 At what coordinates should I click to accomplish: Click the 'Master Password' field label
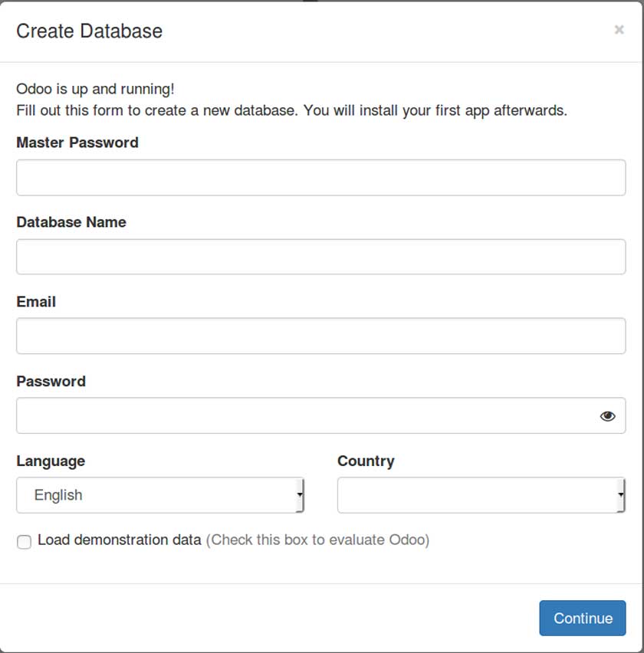(x=77, y=143)
